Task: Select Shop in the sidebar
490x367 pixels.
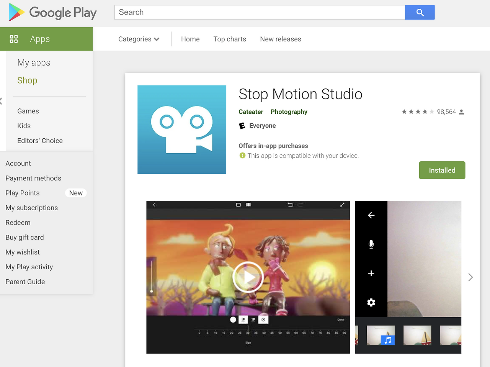Action: [27, 80]
